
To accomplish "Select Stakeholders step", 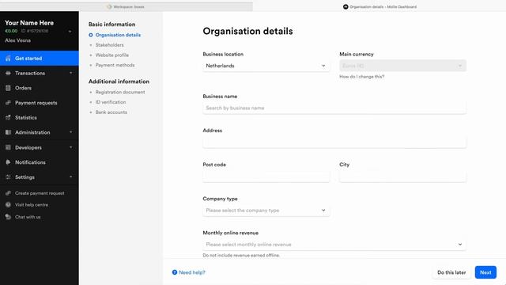I will 109,45.
